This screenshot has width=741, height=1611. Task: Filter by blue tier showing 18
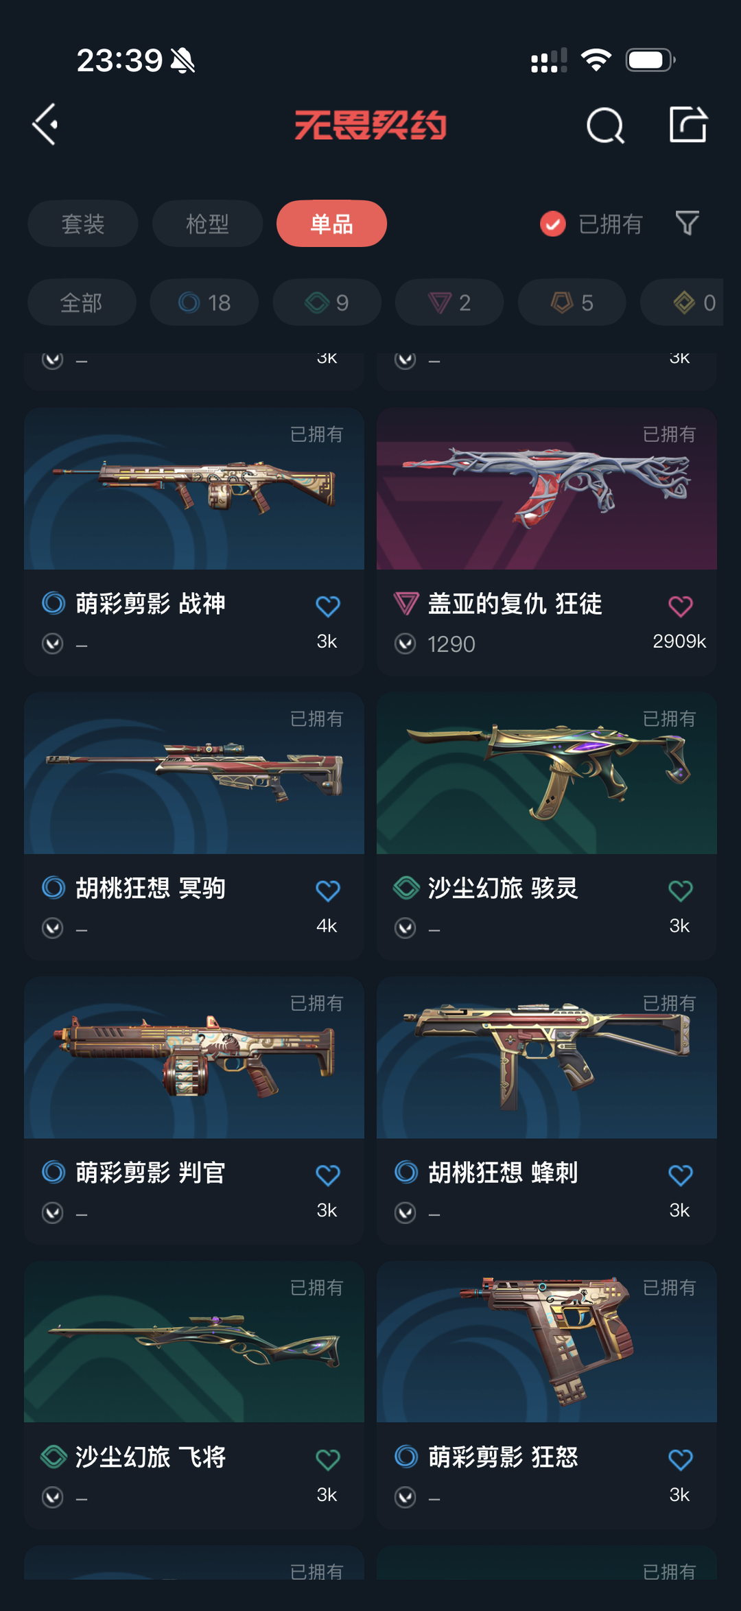tap(204, 303)
